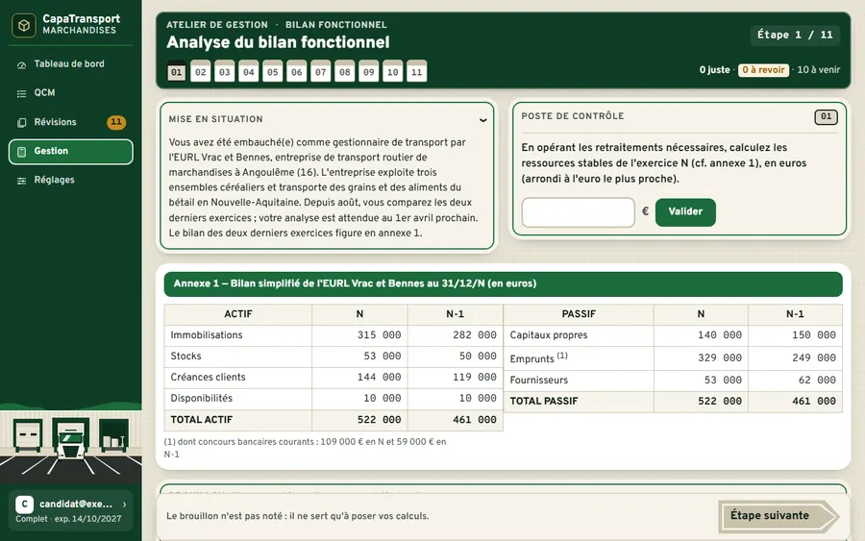Jump to step 02
The image size is (865, 541).
click(x=200, y=72)
